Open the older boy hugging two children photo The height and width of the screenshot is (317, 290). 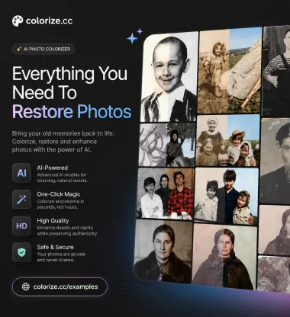pyautogui.click(x=226, y=196)
